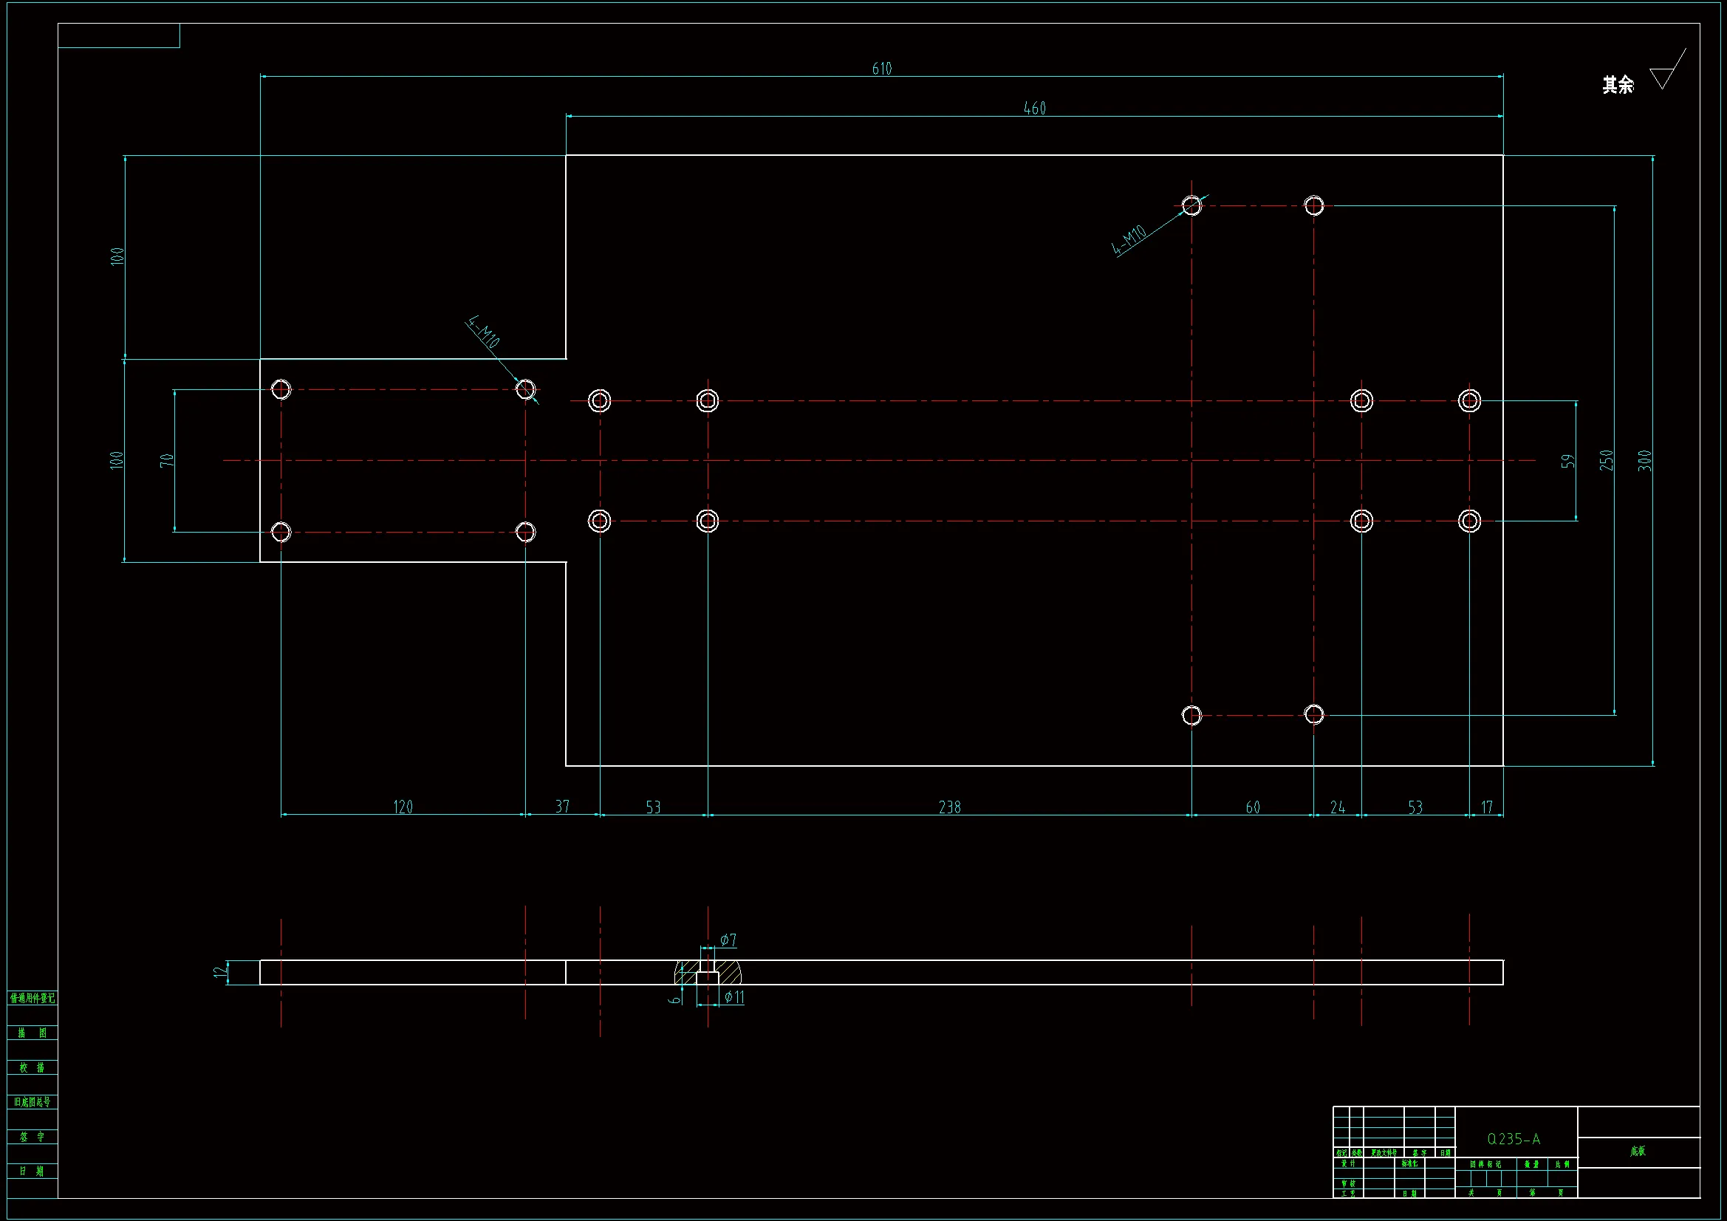Screen dimensions: 1727x1221
Task: Select the 238 horizontal dimension value
Action: tap(949, 807)
